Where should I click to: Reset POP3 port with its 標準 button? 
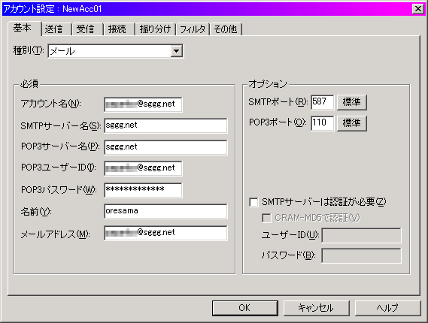click(x=351, y=123)
